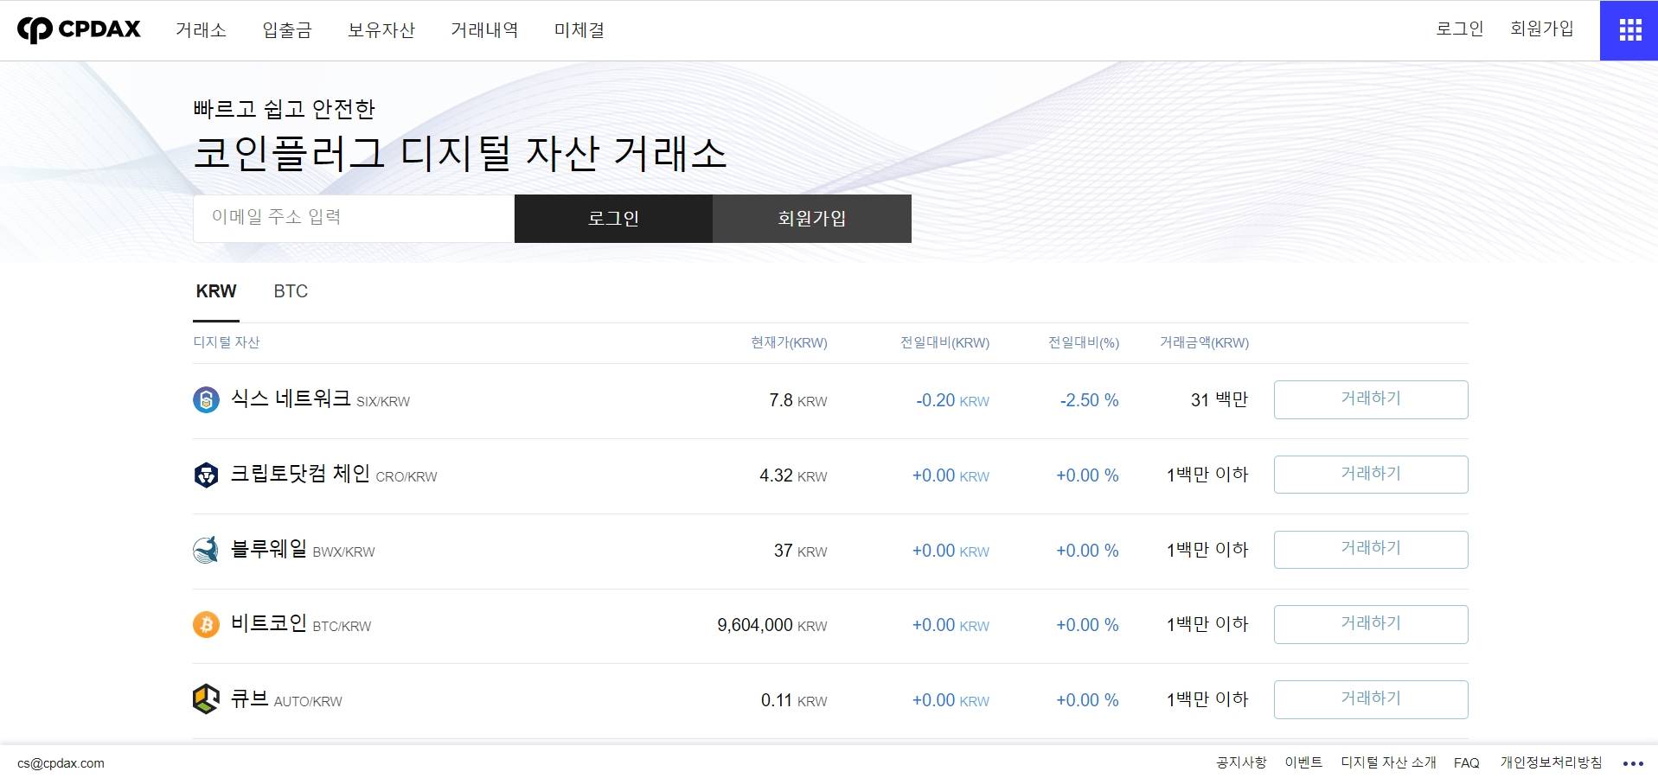
Task: Sort by 전일대비(%) column header
Action: [x=1083, y=342]
